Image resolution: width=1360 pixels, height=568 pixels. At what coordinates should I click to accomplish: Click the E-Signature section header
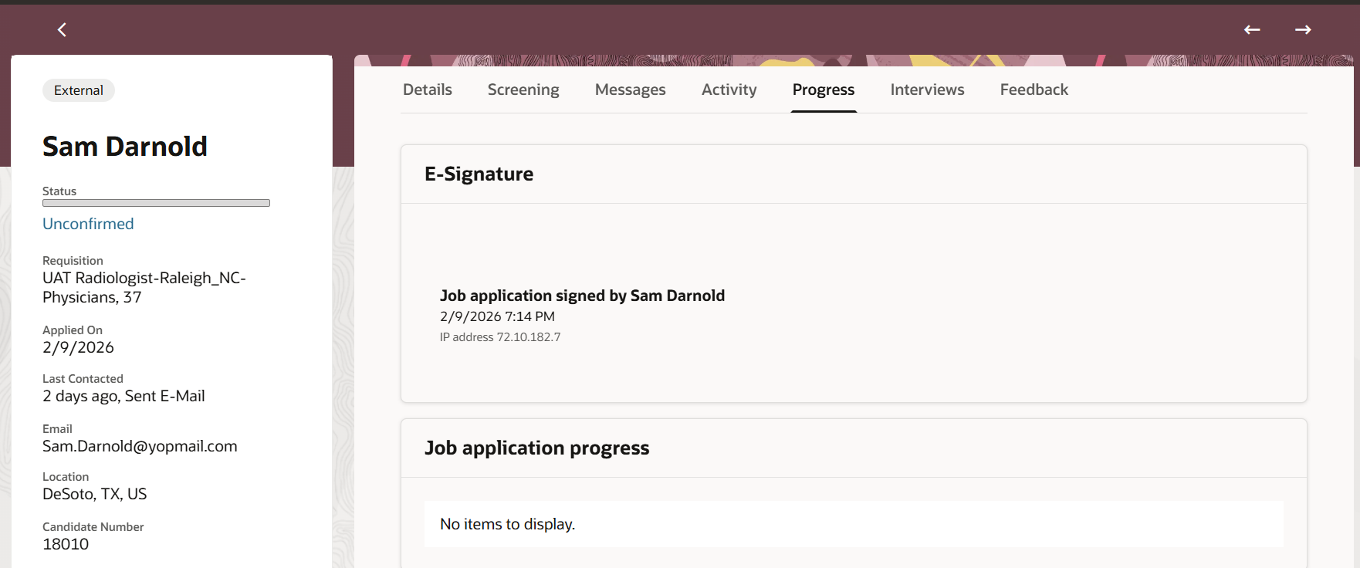[x=479, y=174]
